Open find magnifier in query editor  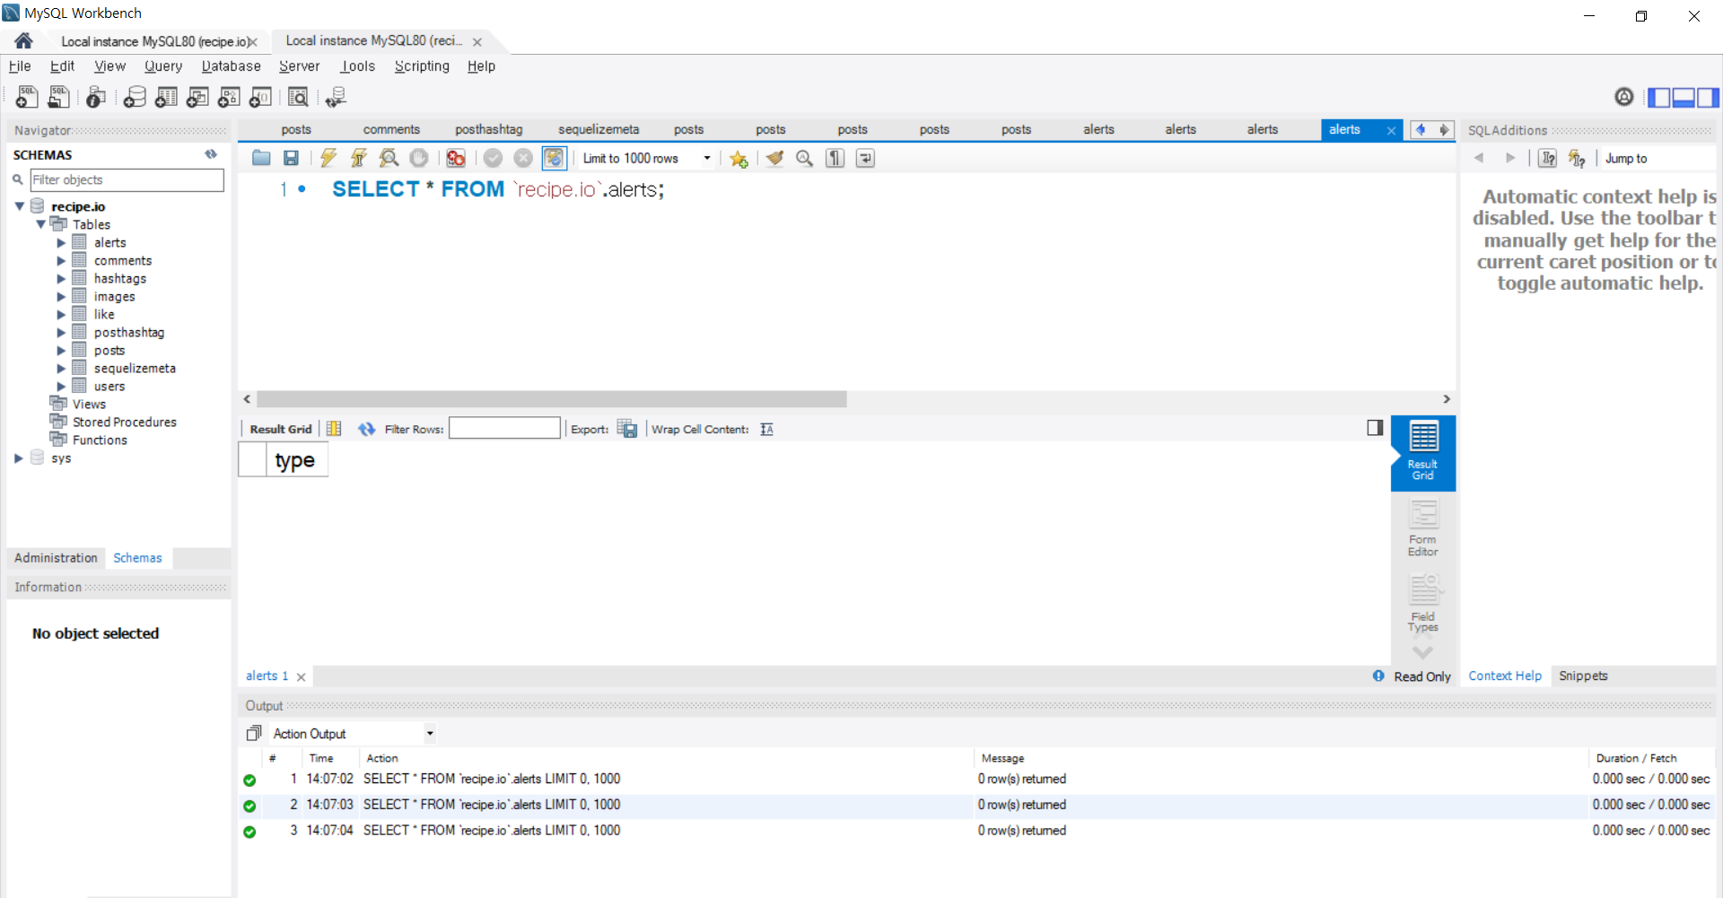coord(805,159)
